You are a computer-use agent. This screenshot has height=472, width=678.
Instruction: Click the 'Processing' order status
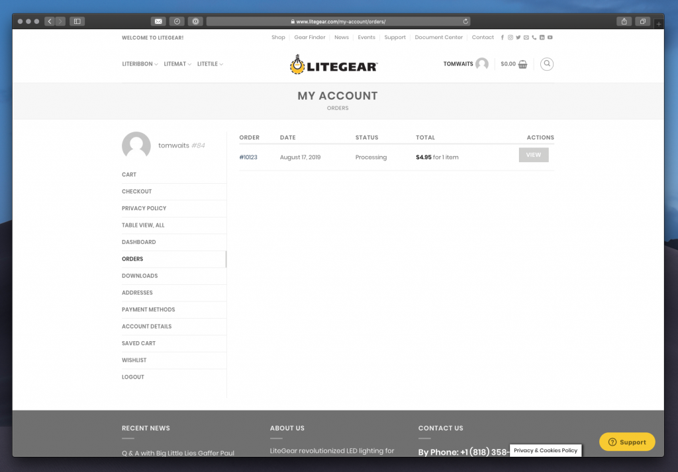[x=371, y=157]
